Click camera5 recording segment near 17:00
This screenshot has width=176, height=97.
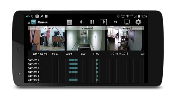point(97,76)
